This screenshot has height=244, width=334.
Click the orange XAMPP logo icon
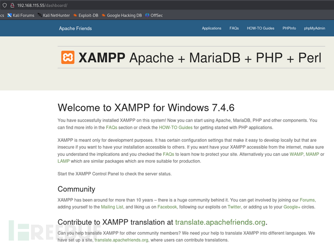pyautogui.click(x=68, y=57)
